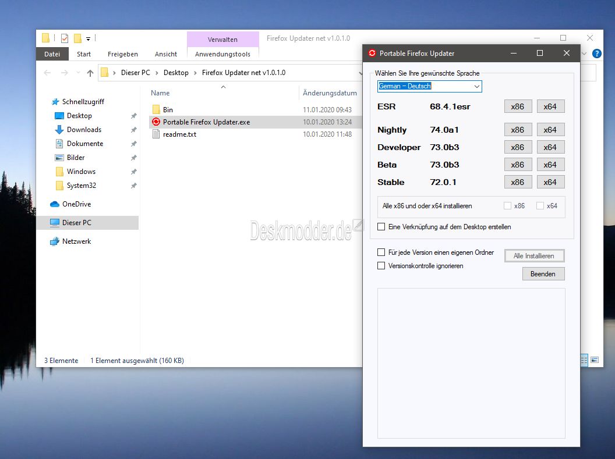Unpin Windows folder from Schnellzugriff
This screenshot has width=615, height=459.
point(134,172)
